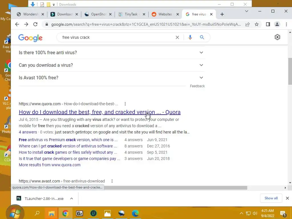Screen dimensions: 292x219
Task: Open Photos app in taskbar
Action: pos(108,213)
